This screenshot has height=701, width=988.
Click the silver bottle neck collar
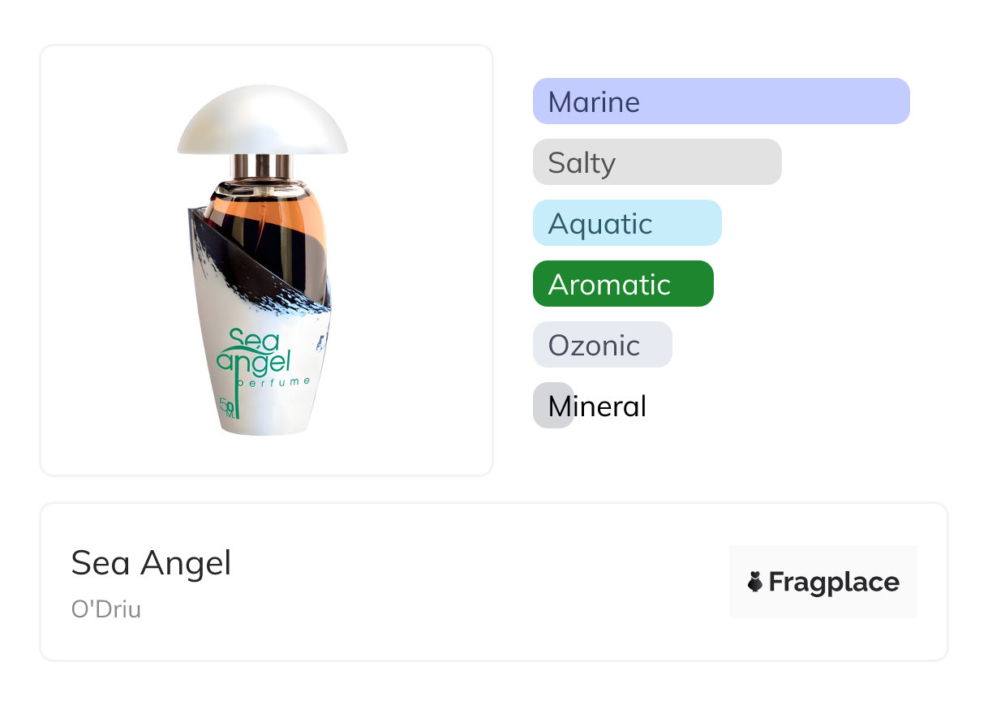click(x=261, y=166)
